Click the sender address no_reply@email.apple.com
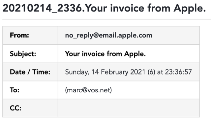The width and height of the screenshot is (211, 122). [x=108, y=36]
